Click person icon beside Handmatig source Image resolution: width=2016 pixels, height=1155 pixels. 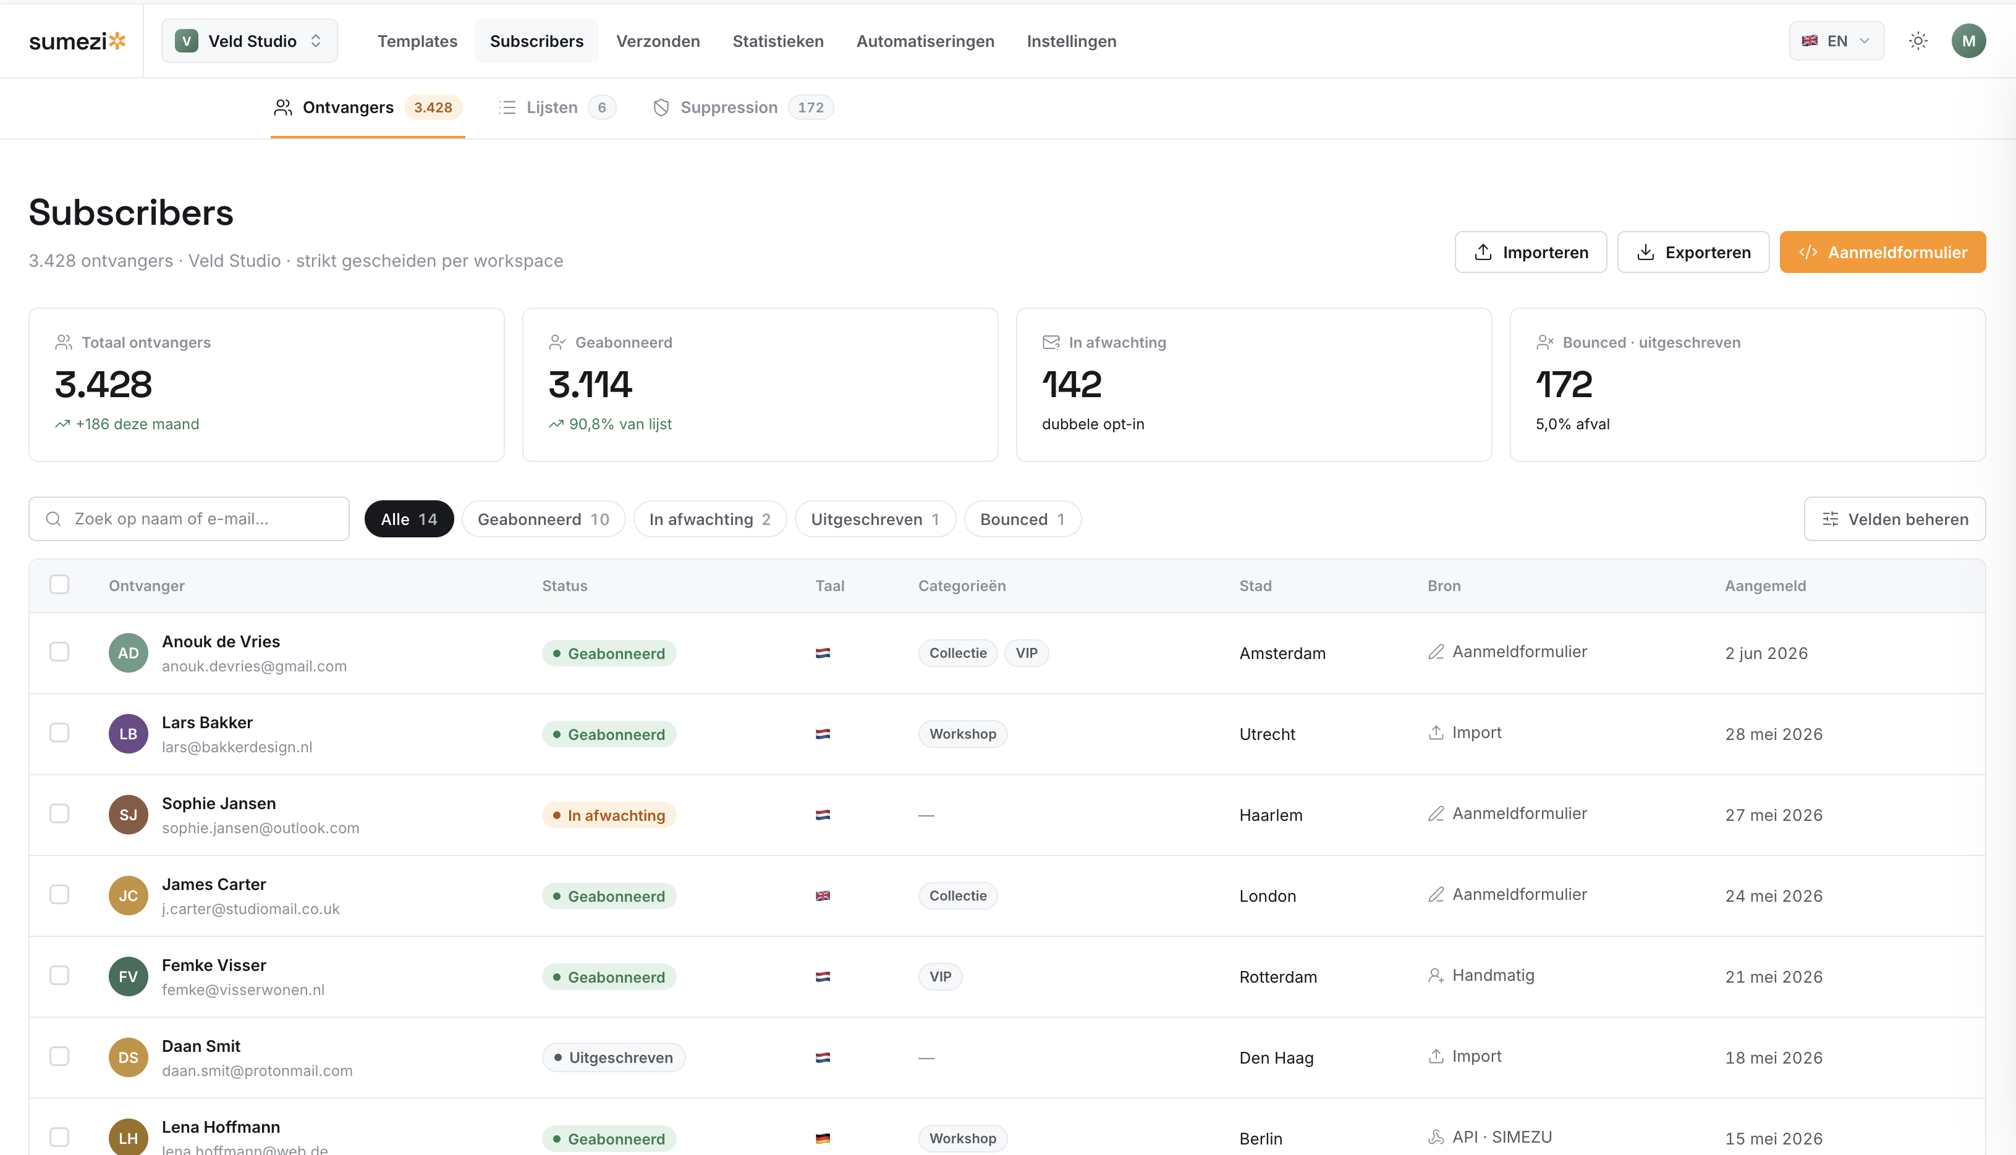click(1436, 976)
